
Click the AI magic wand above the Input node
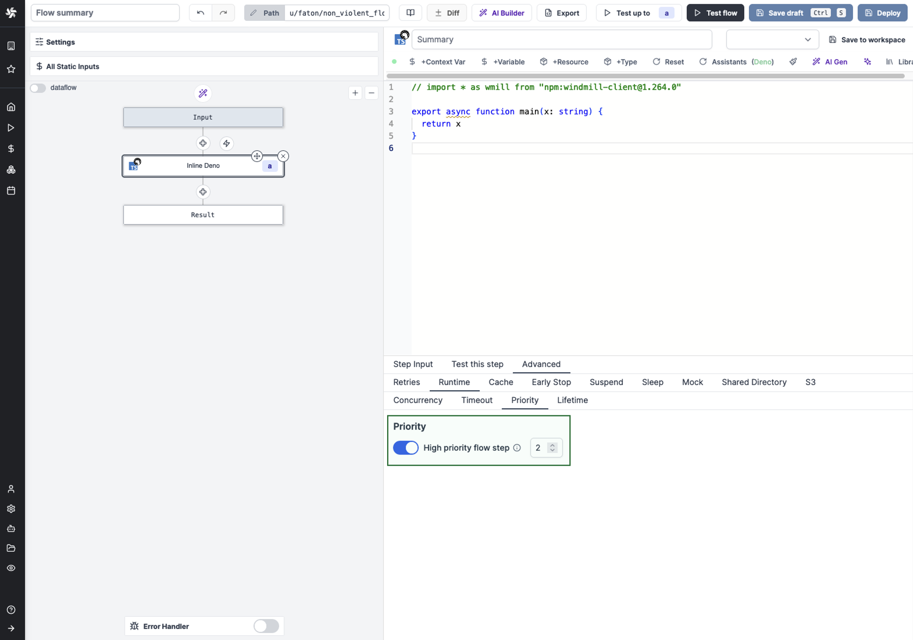pyautogui.click(x=203, y=93)
